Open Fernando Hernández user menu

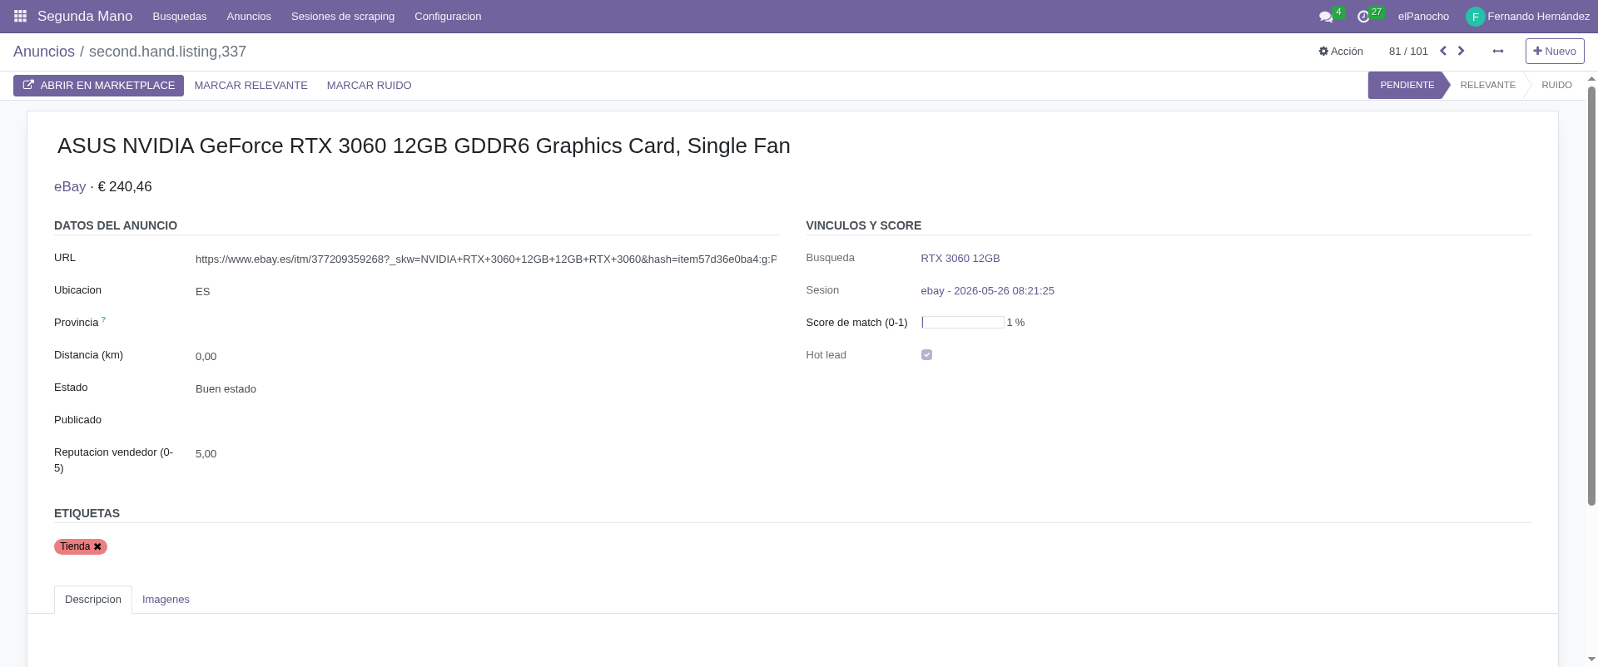(x=1528, y=17)
